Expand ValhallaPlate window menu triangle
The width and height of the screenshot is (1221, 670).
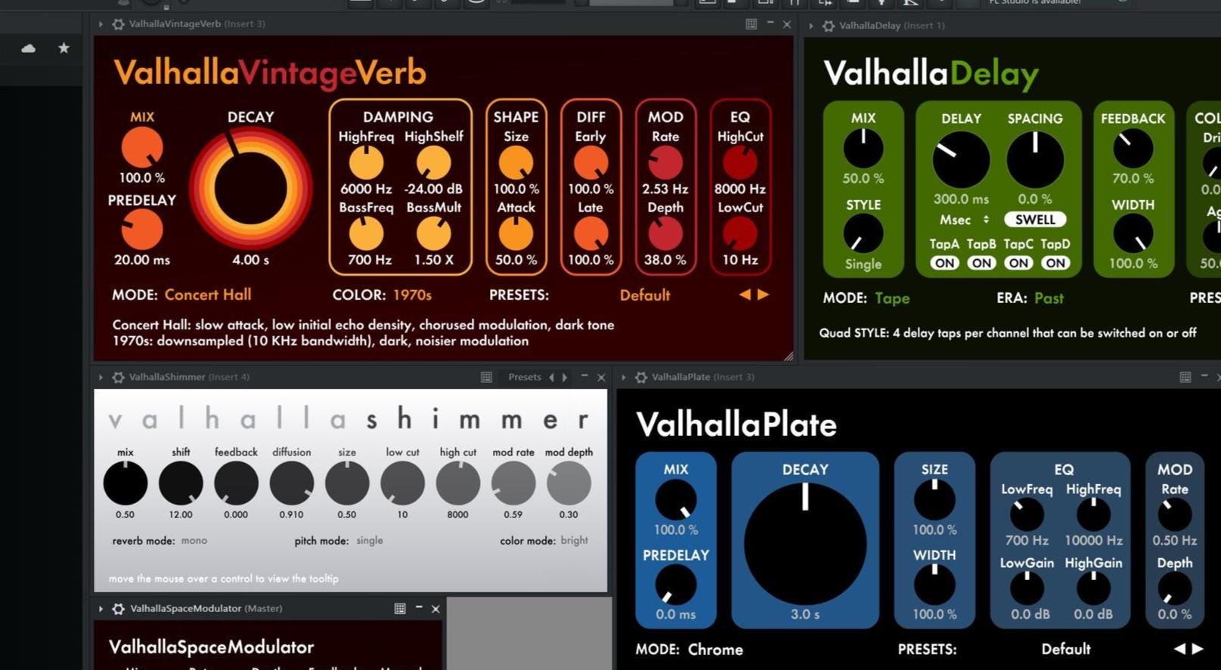(x=624, y=377)
